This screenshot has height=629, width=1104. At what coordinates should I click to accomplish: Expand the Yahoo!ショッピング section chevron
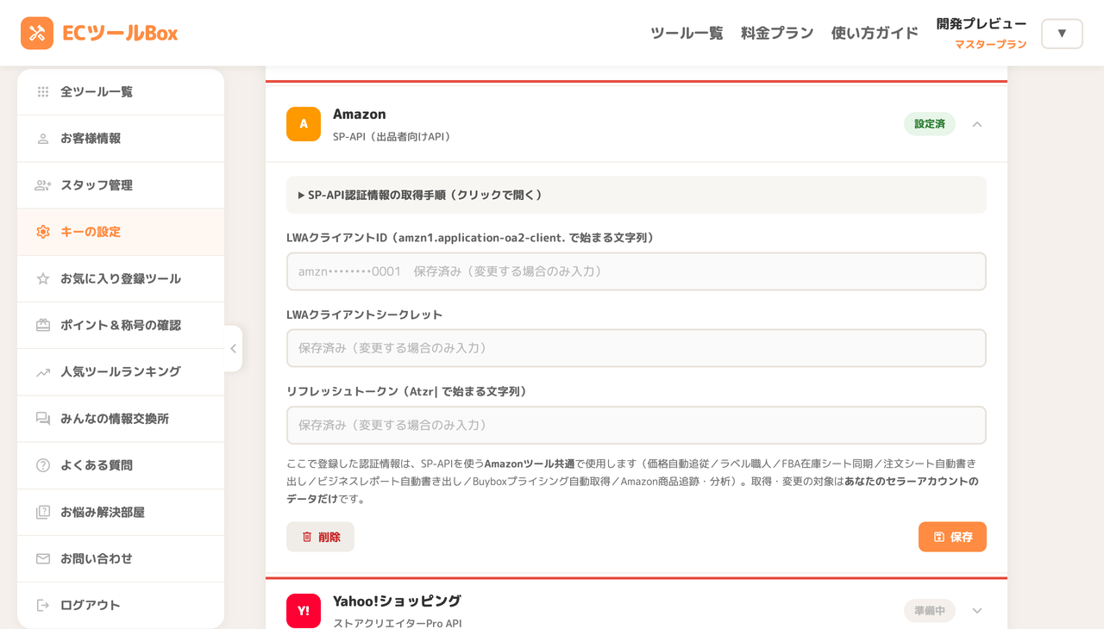(977, 611)
